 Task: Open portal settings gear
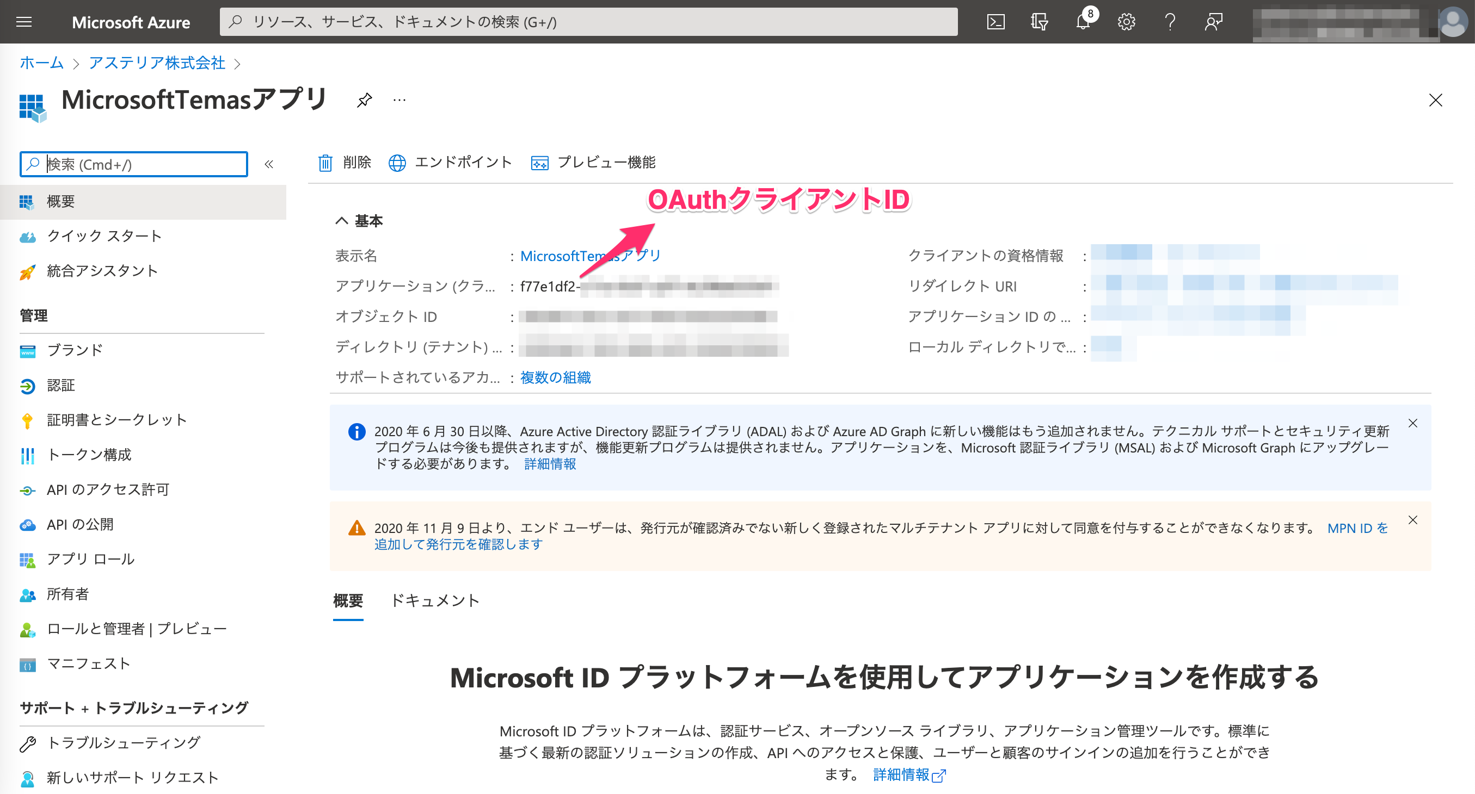(x=1126, y=22)
